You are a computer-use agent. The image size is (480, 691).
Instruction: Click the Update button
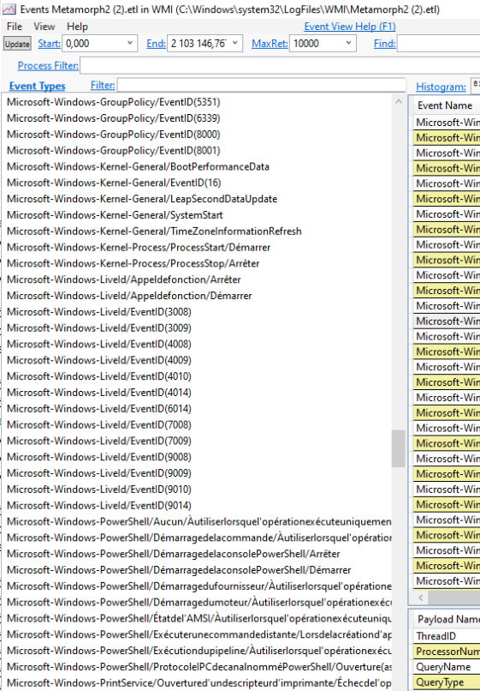(x=18, y=44)
